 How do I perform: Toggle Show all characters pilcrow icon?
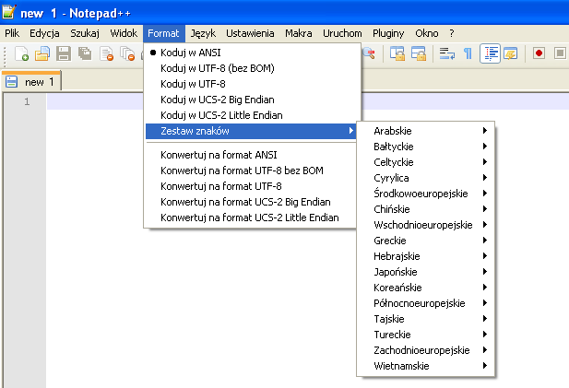[468, 53]
